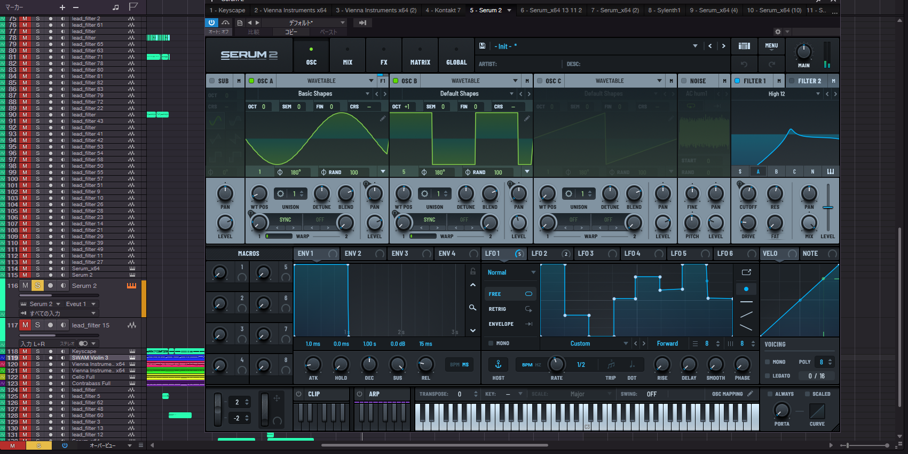This screenshot has height=454, width=908.
Task: Click the save preset floppy icon
Action: [x=483, y=46]
